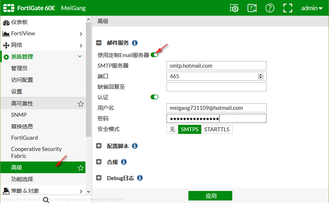This screenshot has width=329, height=203.
Task: Click the 密码 password field
Action: 216,118
